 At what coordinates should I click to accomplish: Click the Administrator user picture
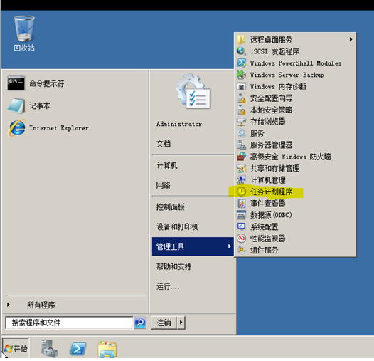click(x=193, y=91)
